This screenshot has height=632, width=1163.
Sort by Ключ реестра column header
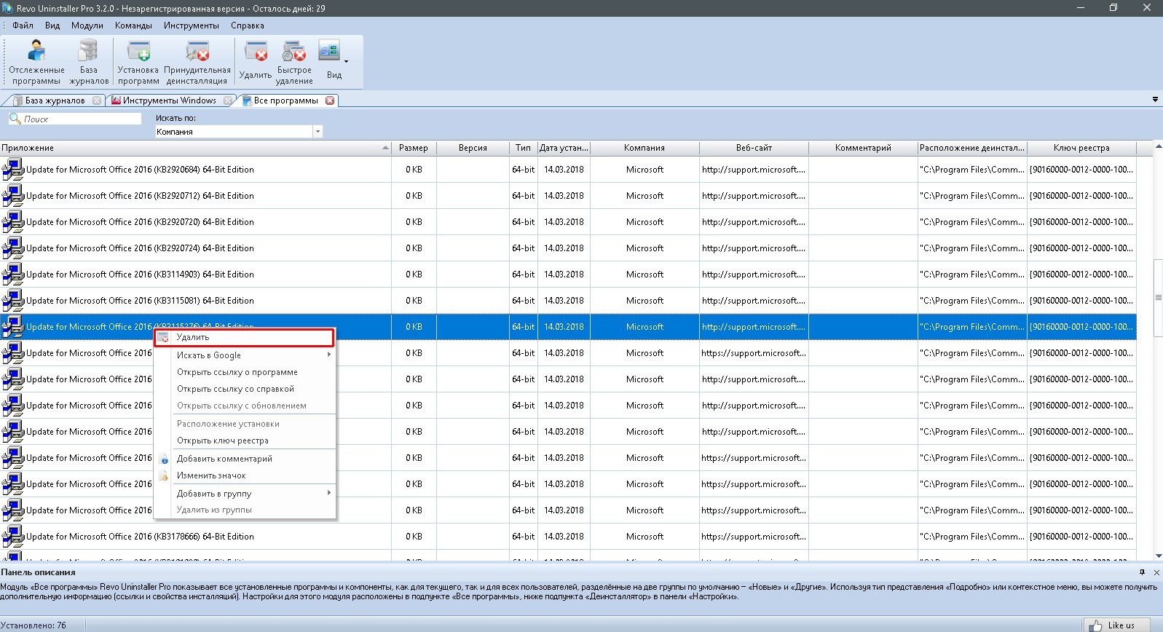point(1081,148)
